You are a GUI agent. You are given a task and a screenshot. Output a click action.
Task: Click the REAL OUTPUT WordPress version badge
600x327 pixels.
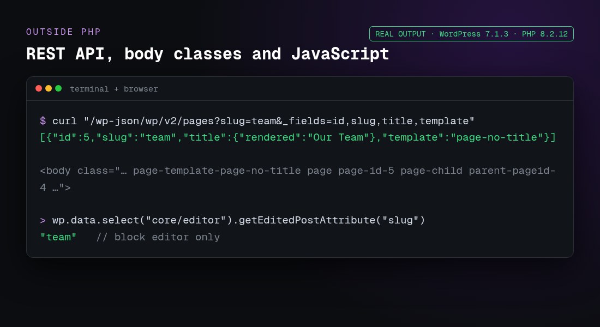(x=471, y=34)
